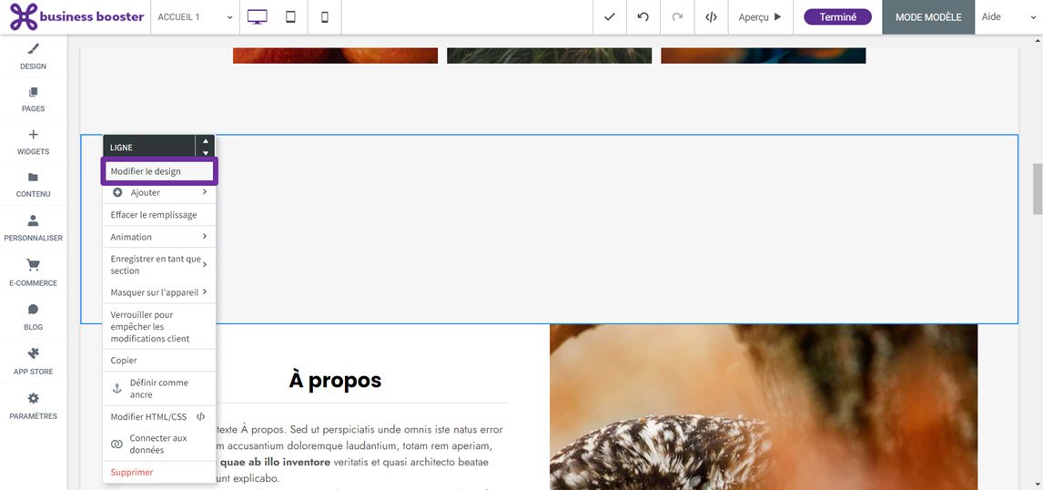The width and height of the screenshot is (1043, 490).
Task: Expand the Ajouter submenu
Action: point(158,193)
